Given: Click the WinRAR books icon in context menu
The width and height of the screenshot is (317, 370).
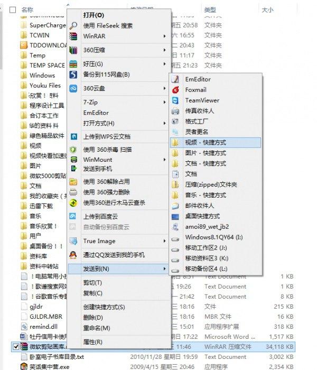Looking at the screenshot, I should (x=73, y=36).
